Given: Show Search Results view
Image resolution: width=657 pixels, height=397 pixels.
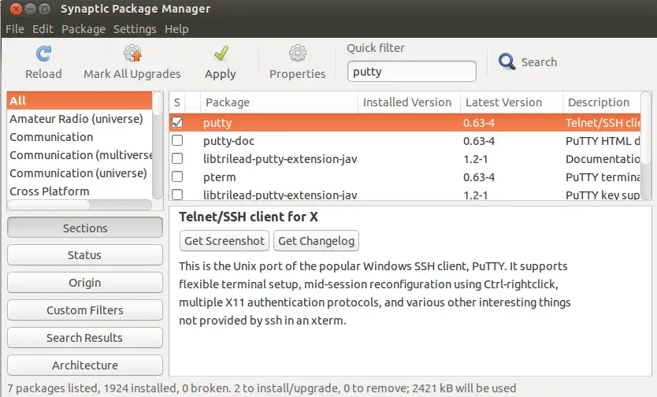Looking at the screenshot, I should 85,338.
